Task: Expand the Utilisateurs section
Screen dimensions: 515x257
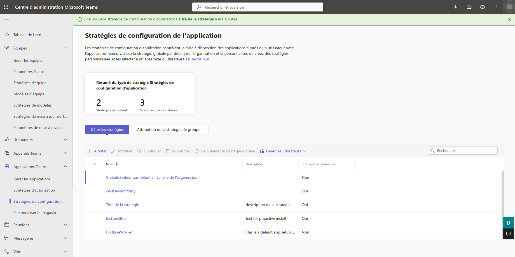Action: 65,140
